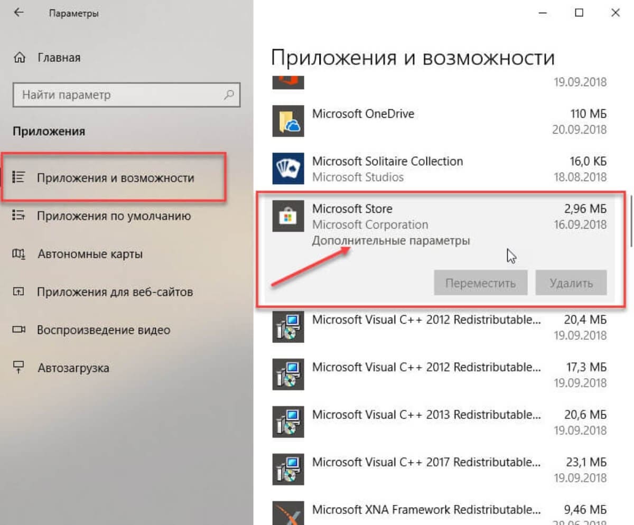
Task: Close the Параметры window
Action: click(x=615, y=13)
